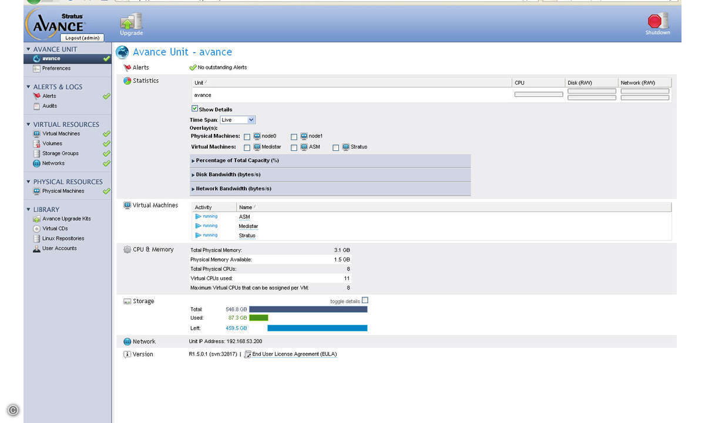
Task: Open Storage Groups in the sidebar
Action: tap(60, 153)
